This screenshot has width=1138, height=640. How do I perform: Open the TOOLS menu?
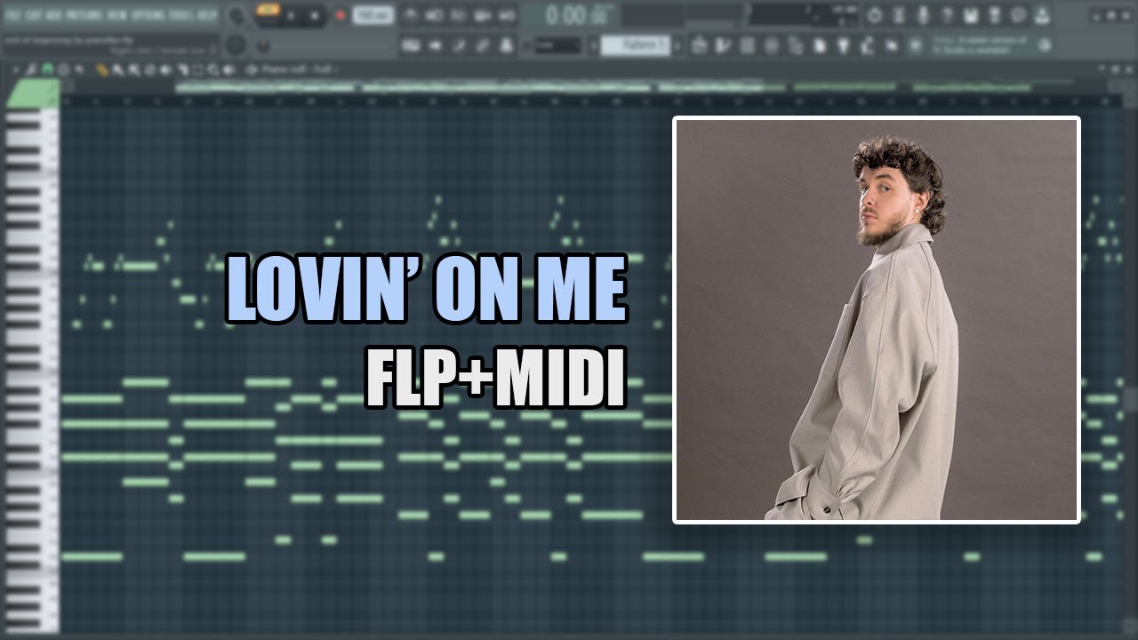pyautogui.click(x=180, y=15)
